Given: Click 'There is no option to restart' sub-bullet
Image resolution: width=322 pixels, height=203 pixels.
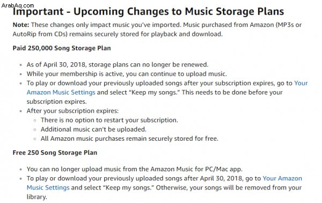Looking at the screenshot, I should coord(109,120).
